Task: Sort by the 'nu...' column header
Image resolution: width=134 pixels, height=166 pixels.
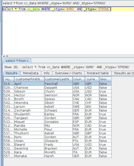Action: pyautogui.click(x=9, y=79)
